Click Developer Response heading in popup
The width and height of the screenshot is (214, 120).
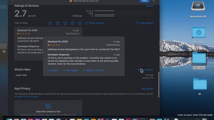(59, 55)
